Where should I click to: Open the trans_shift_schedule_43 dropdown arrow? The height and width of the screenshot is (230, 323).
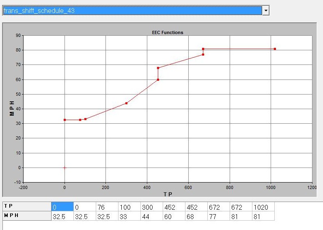pyautogui.click(x=266, y=11)
